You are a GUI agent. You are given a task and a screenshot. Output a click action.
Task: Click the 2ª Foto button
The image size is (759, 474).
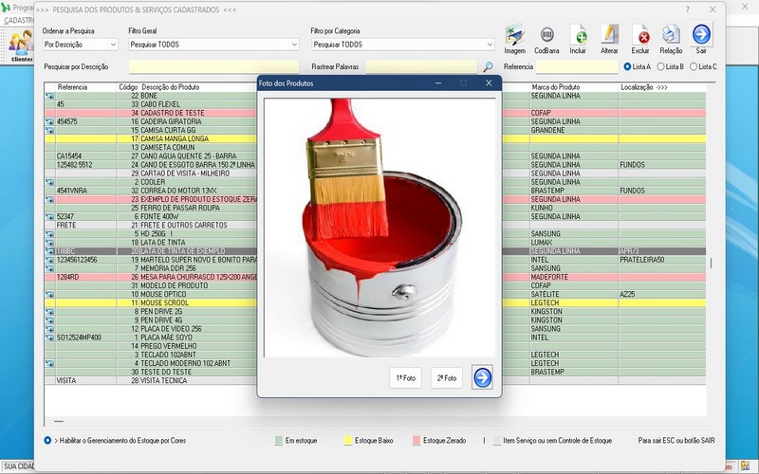[x=446, y=378]
